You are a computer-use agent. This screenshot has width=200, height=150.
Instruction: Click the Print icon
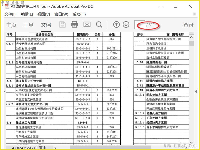[x=74, y=24]
